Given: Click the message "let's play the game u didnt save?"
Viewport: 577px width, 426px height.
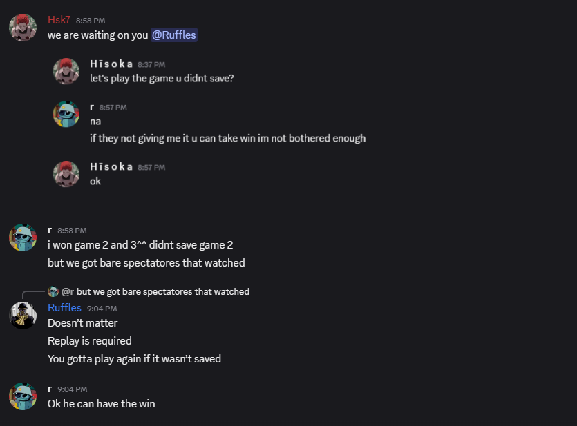Looking at the screenshot, I should (162, 78).
